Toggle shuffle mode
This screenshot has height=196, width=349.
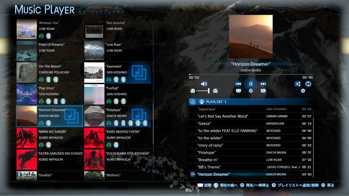pyautogui.click(x=298, y=84)
